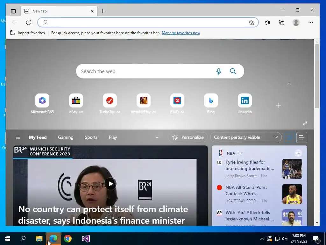Open the tab actions menu icon
Screen dimensions: 326x245
pyautogui.click(x=13, y=11)
